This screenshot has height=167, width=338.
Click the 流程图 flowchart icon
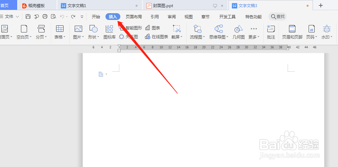197,29
